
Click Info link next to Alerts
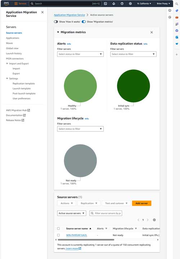pyautogui.click(x=69, y=44)
